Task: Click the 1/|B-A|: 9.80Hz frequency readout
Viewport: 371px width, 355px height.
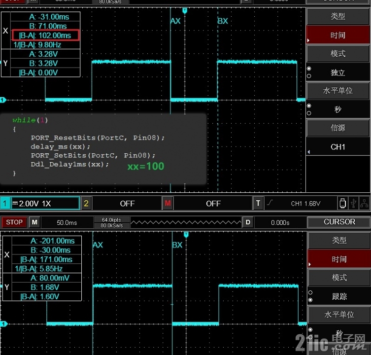Action: (37, 45)
